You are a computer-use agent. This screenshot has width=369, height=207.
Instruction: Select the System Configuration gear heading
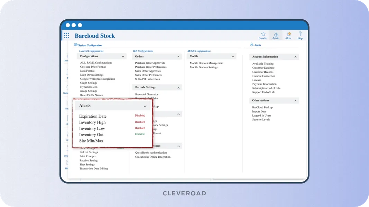click(88, 45)
